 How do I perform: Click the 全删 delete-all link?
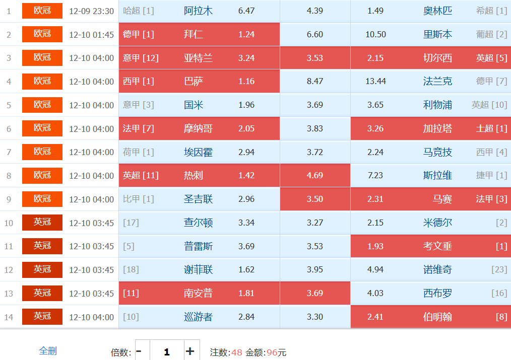click(48, 351)
